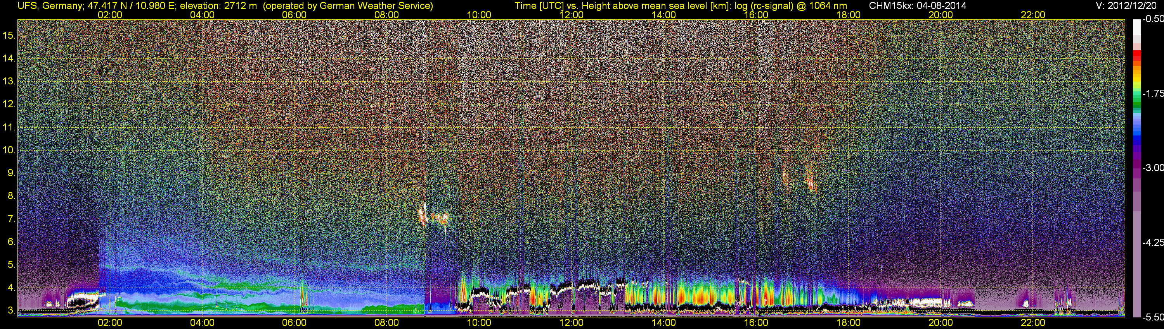Click the "4." km height axis label

[11, 288]
